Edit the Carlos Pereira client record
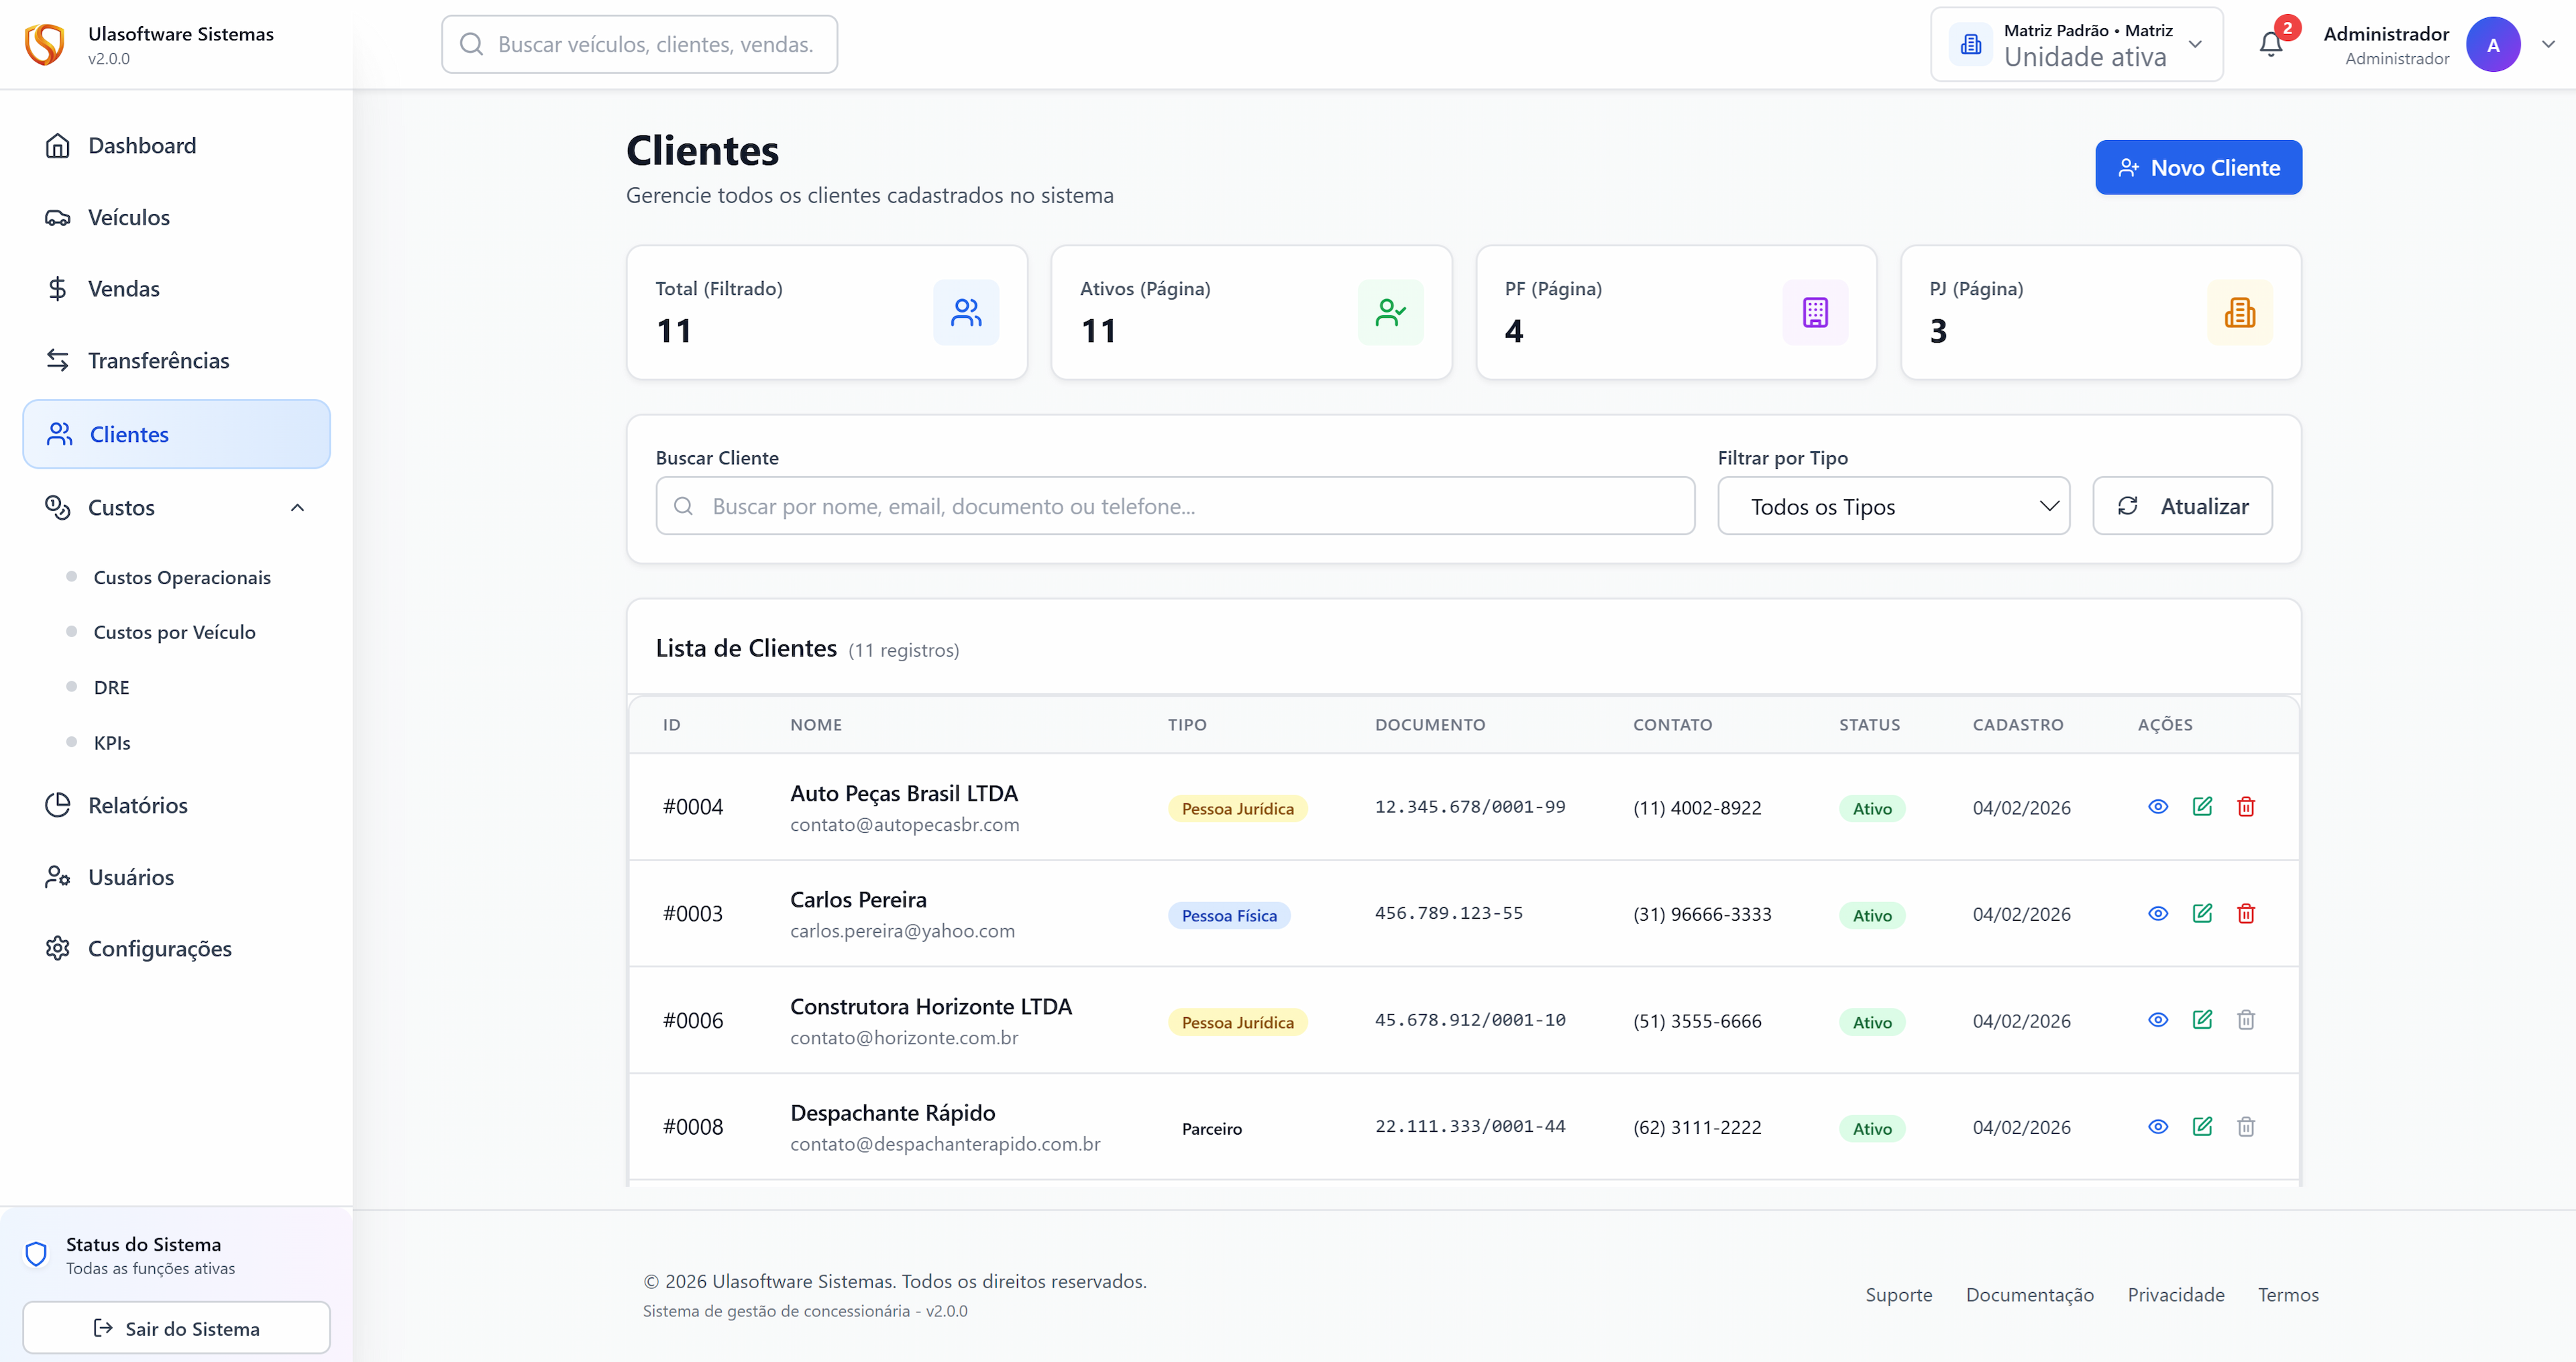This screenshot has width=2576, height=1362. [2202, 913]
